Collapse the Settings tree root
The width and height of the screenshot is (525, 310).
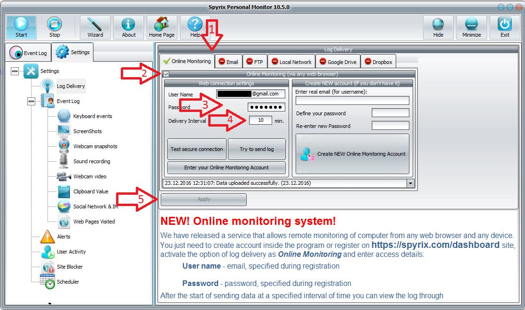coord(15,71)
